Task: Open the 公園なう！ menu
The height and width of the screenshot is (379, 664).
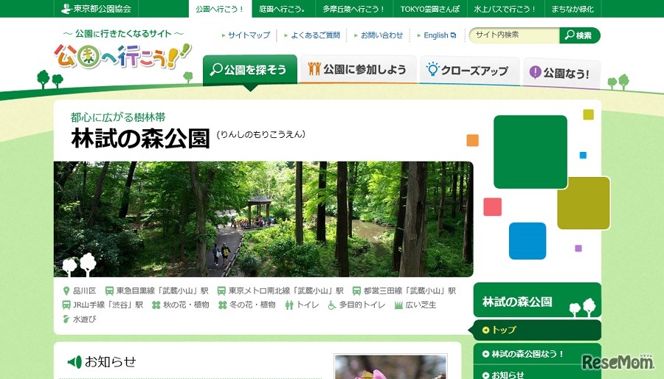Action: [561, 73]
